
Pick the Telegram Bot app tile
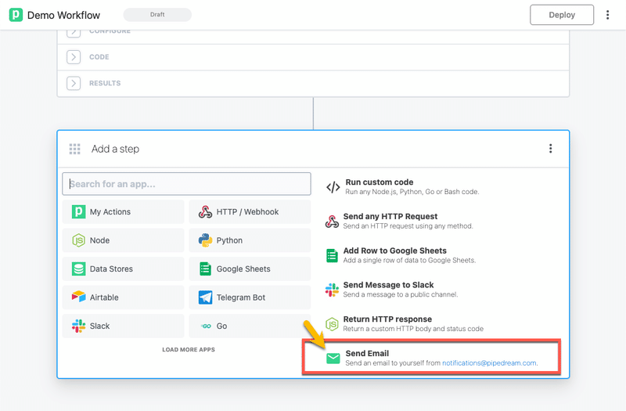pos(250,297)
